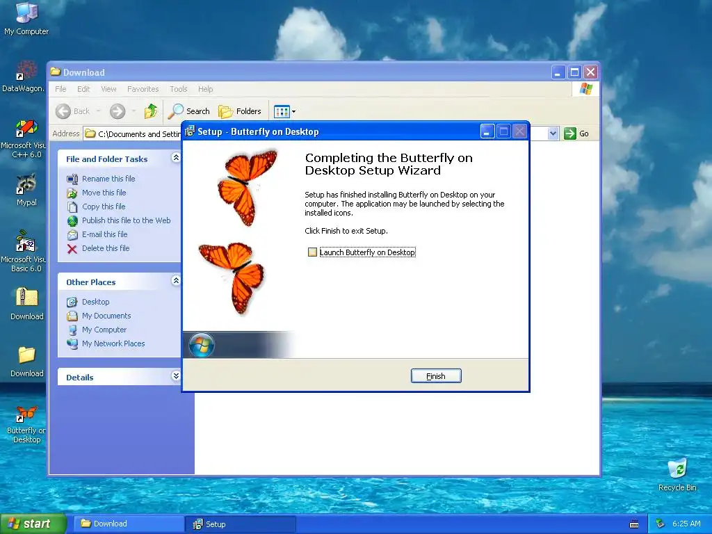Select the Mypal raccoon desktop icon
The image size is (712, 534).
pyautogui.click(x=26, y=190)
